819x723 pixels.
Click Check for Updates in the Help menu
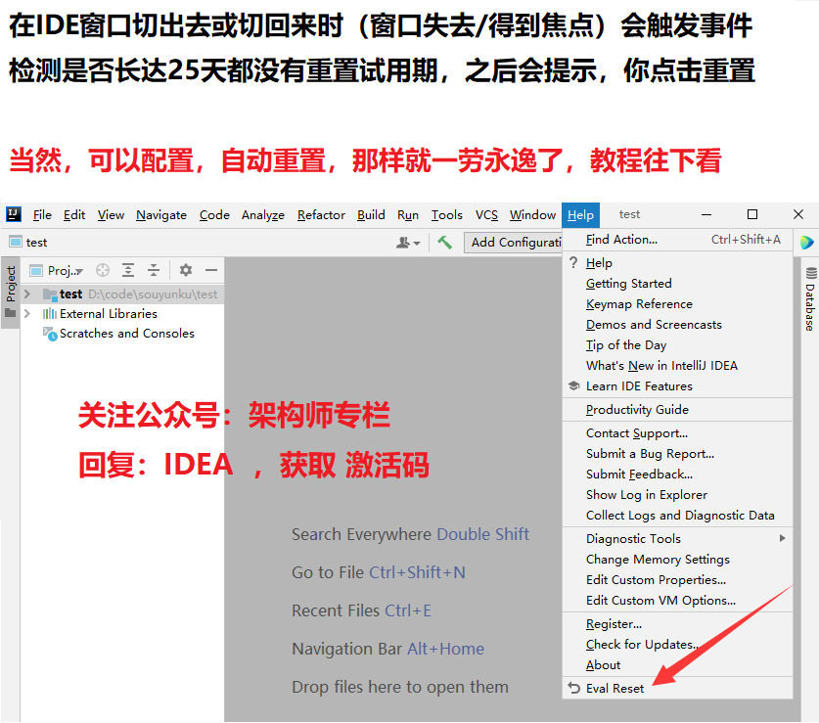coord(641,644)
